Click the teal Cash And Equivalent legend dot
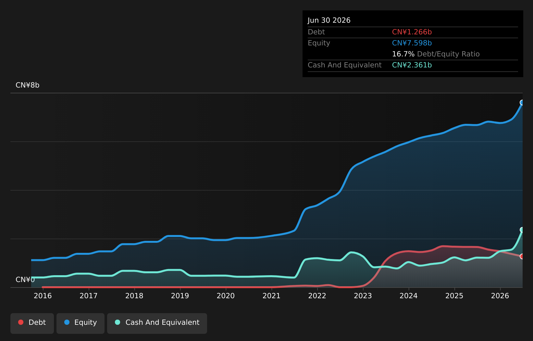The height and width of the screenshot is (341, 533). [x=118, y=322]
